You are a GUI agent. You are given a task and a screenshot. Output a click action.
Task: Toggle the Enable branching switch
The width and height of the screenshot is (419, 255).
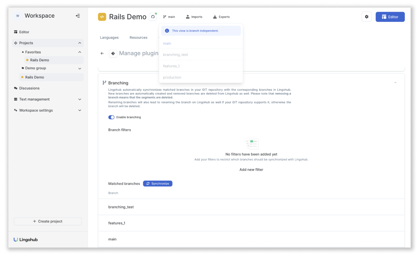tap(111, 117)
